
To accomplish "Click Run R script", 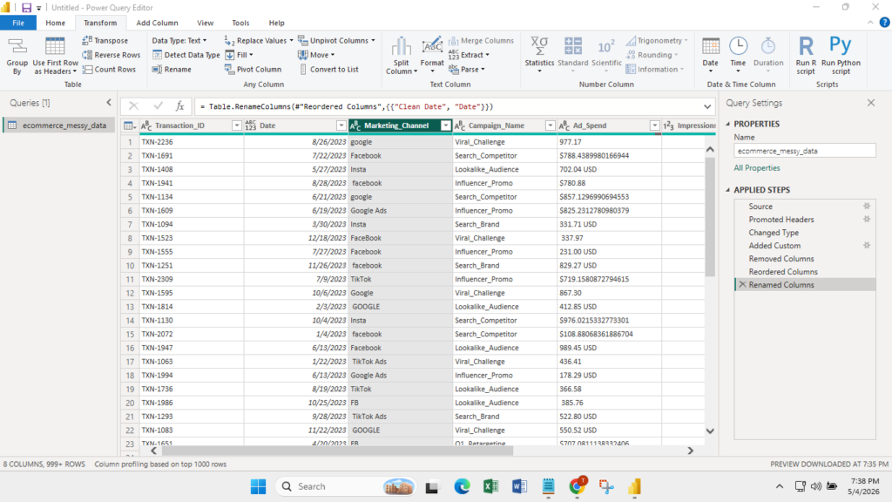I will click(806, 55).
